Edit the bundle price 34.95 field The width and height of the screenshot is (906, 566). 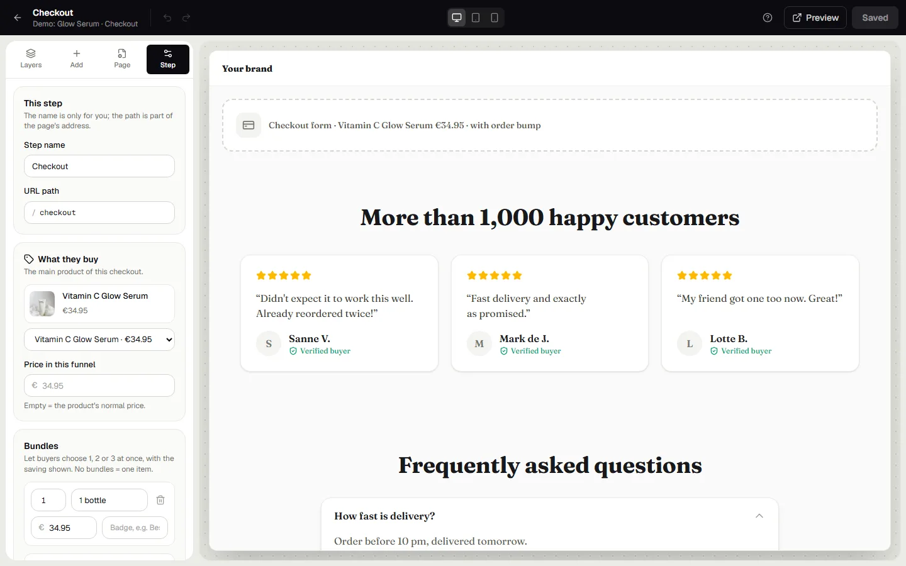click(64, 528)
